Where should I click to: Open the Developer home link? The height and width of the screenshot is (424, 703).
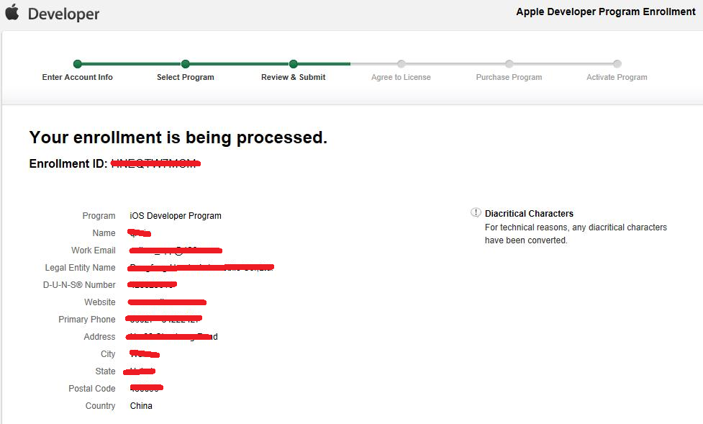pyautogui.click(x=63, y=14)
